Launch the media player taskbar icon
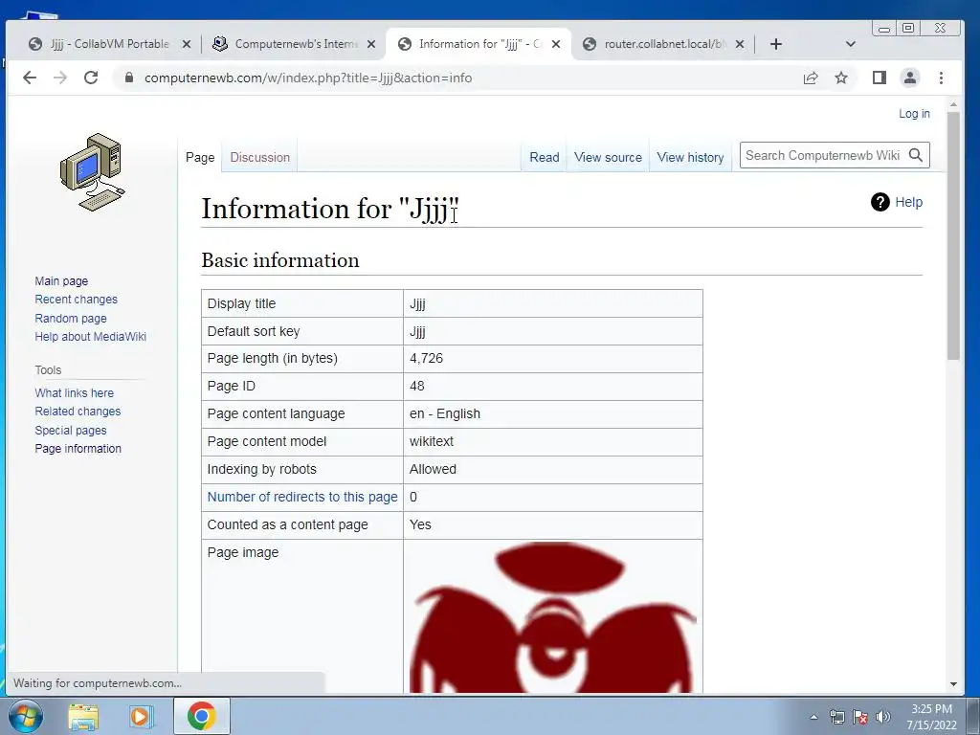Screen dimensions: 980x735 [x=142, y=716]
